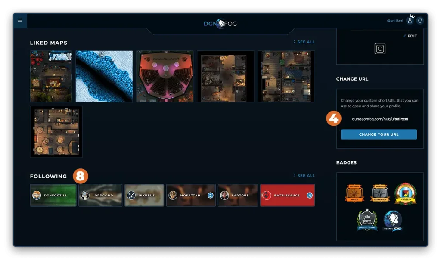Open the dark sandy ruins map
Image resolution: width=441 pixels, height=264 pixels.
click(225, 76)
